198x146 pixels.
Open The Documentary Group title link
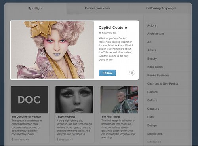pyautogui.click(x=26, y=117)
